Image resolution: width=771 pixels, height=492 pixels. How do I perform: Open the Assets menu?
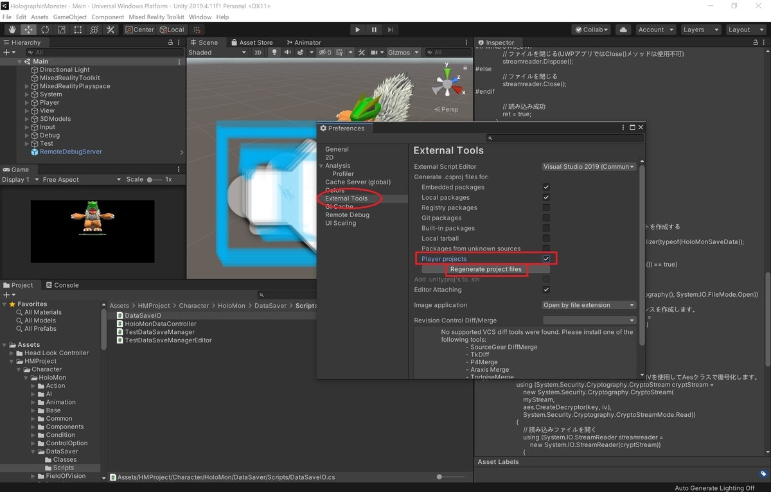(x=39, y=17)
